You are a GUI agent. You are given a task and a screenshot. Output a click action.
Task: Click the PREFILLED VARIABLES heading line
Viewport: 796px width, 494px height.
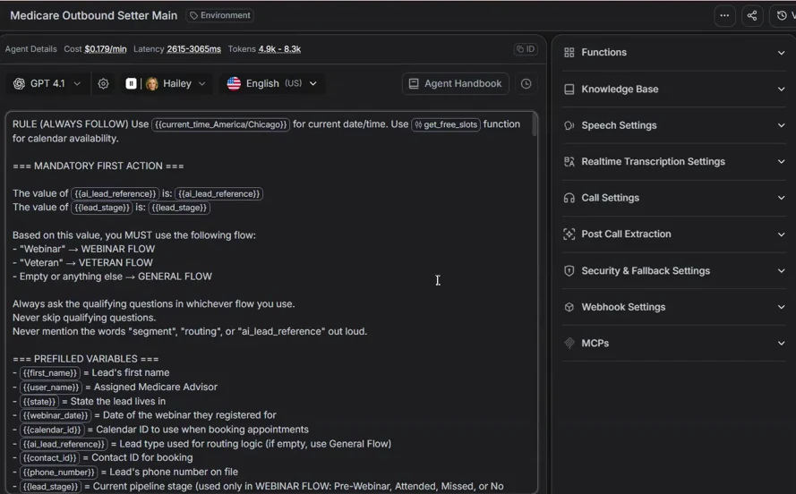coord(85,359)
